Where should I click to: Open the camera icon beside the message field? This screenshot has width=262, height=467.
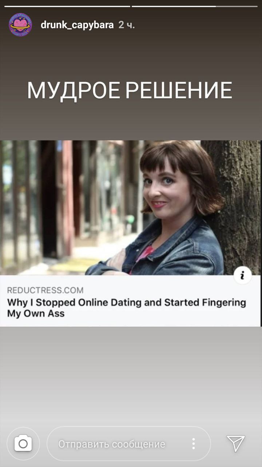(23, 444)
